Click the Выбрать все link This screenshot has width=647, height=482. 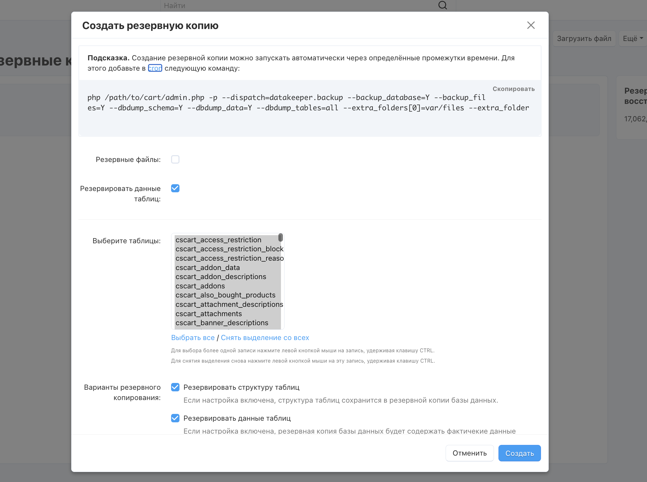pos(193,338)
